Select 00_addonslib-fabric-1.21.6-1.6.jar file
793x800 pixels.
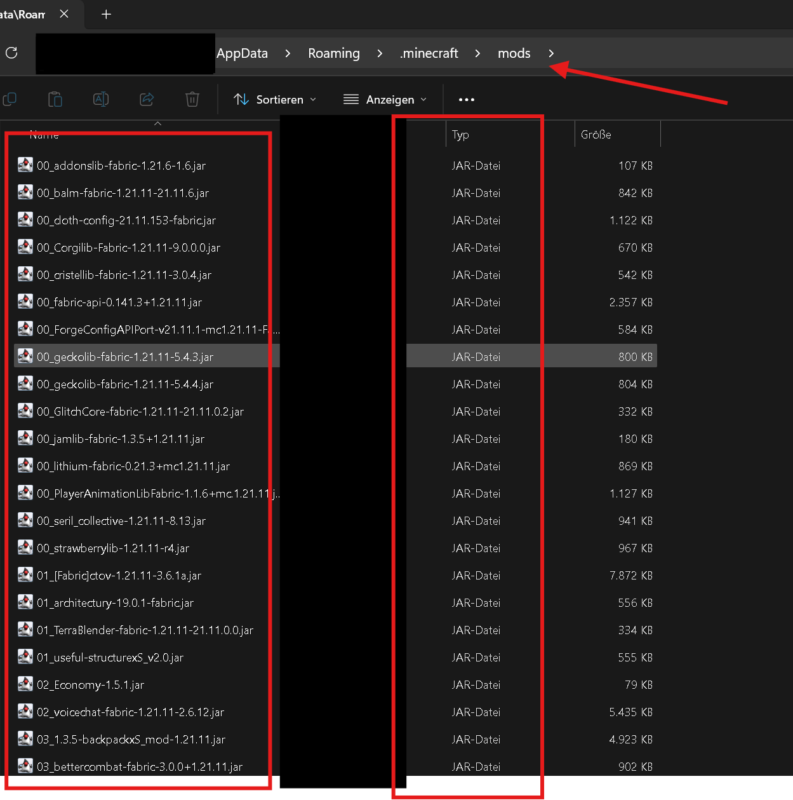121,166
